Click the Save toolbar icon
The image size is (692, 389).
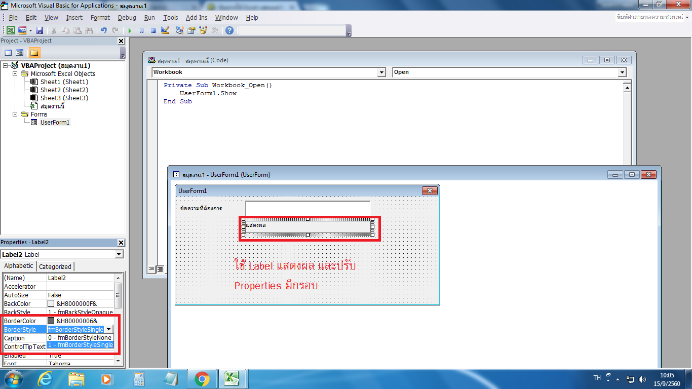pos(40,30)
